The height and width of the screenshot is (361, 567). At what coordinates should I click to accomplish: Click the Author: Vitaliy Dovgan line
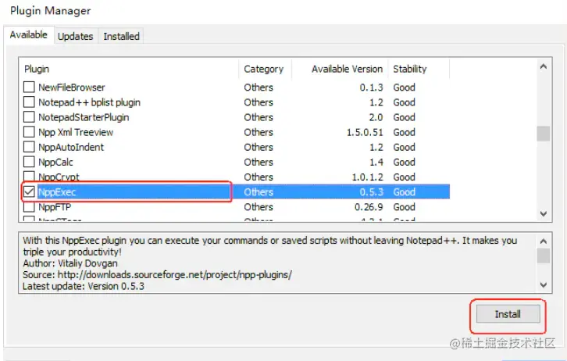(x=70, y=263)
